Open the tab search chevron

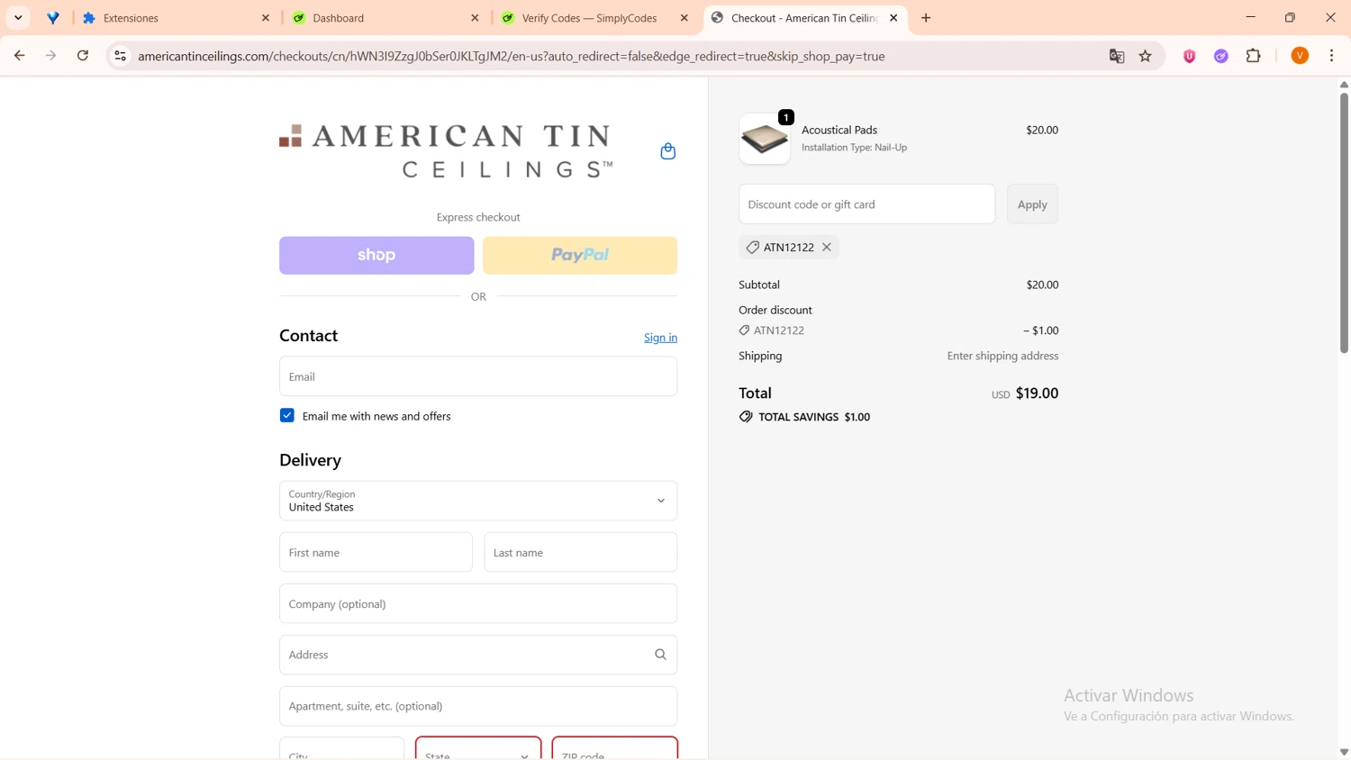(x=18, y=18)
